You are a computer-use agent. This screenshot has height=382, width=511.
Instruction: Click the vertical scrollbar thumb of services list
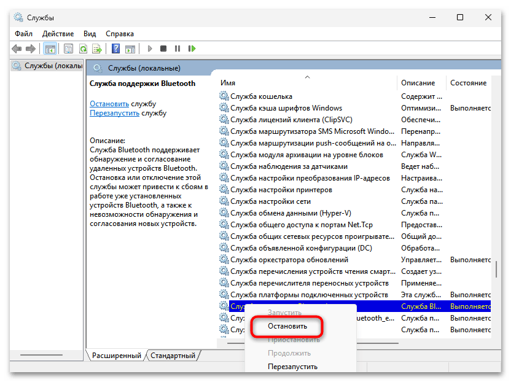point(496,269)
